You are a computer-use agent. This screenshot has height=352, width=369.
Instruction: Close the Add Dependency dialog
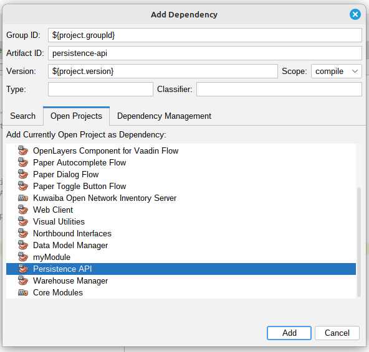point(355,14)
